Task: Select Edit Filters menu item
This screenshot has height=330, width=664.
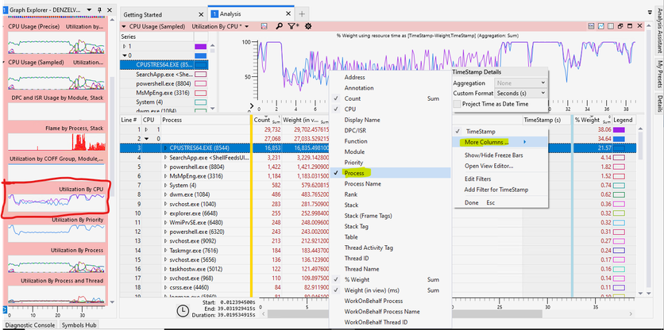Action: (477, 179)
